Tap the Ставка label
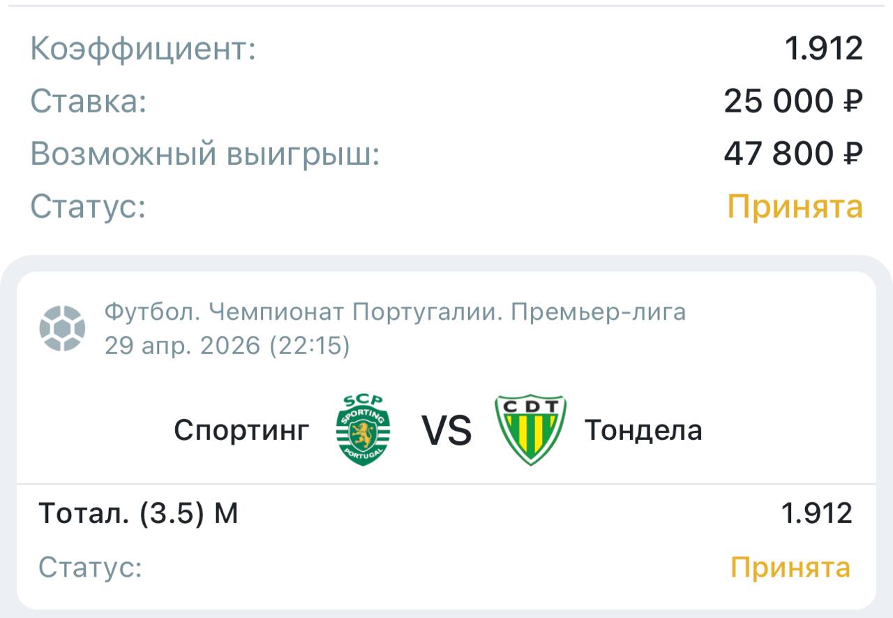This screenshot has width=893, height=618. [x=89, y=101]
